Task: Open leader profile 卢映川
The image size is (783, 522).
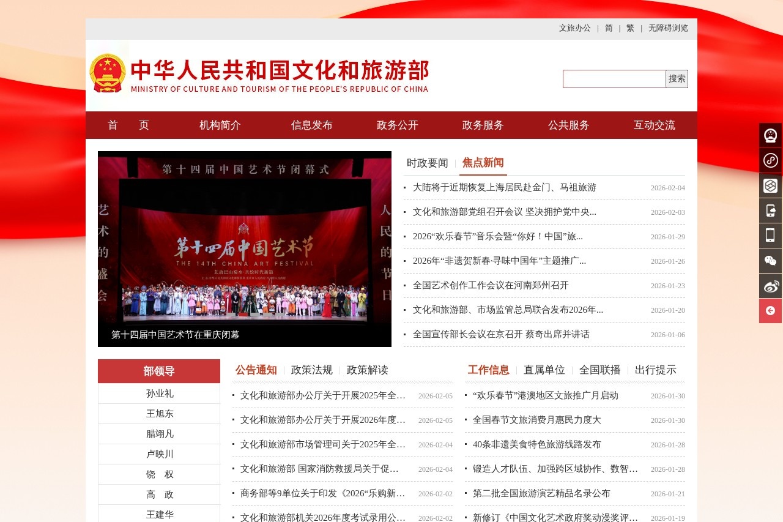Action: click(160, 454)
